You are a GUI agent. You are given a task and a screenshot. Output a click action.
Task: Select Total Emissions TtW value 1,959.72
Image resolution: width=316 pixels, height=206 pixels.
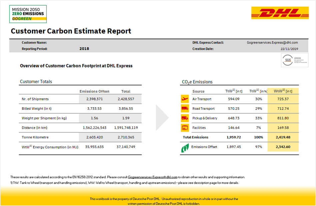click(x=234, y=137)
